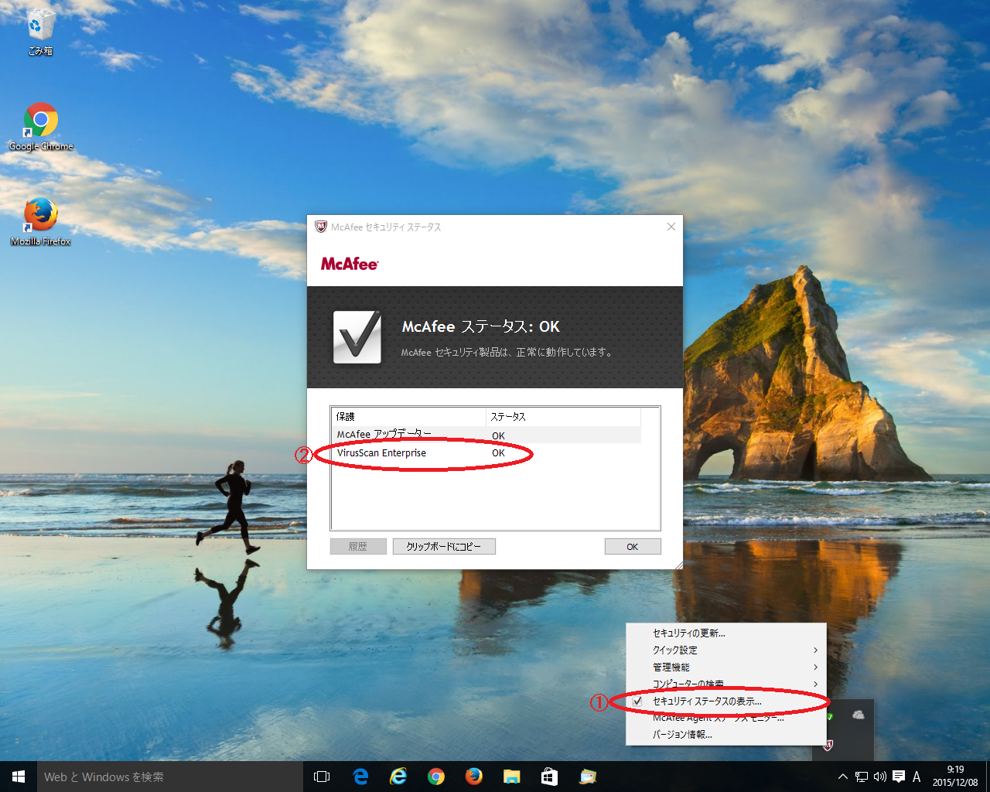This screenshot has height=792, width=990.
Task: Click the volume speaker icon in tray
Action: click(879, 777)
